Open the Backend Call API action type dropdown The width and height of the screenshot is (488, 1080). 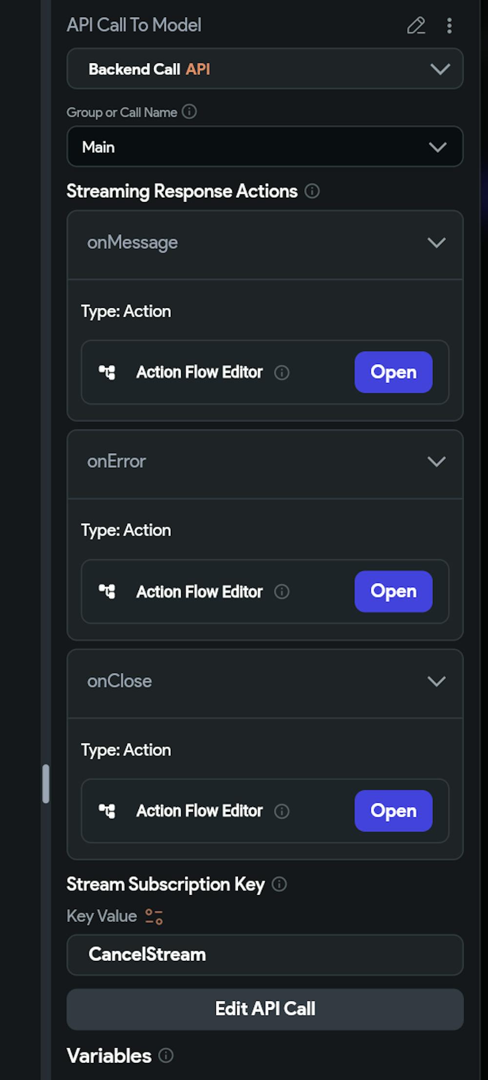point(265,69)
